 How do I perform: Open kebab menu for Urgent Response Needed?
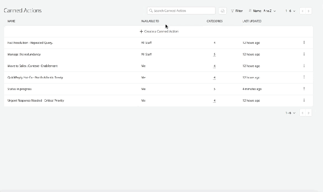point(304,101)
